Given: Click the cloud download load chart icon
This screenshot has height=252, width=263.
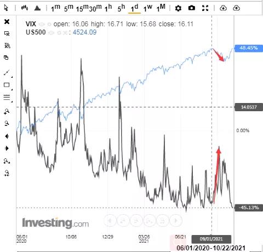Looking at the screenshot, I should 223,8.
